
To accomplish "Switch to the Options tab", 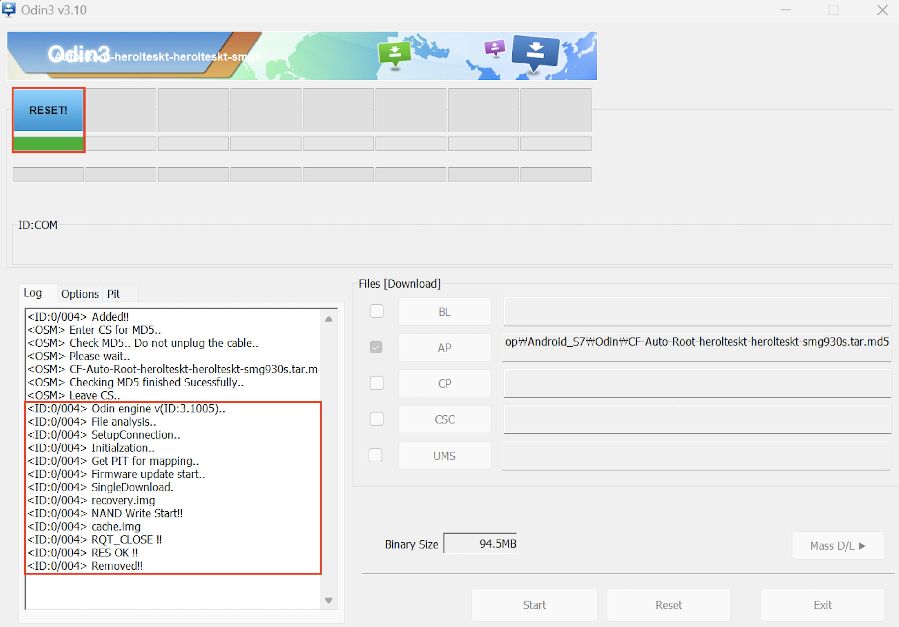I will [x=80, y=294].
